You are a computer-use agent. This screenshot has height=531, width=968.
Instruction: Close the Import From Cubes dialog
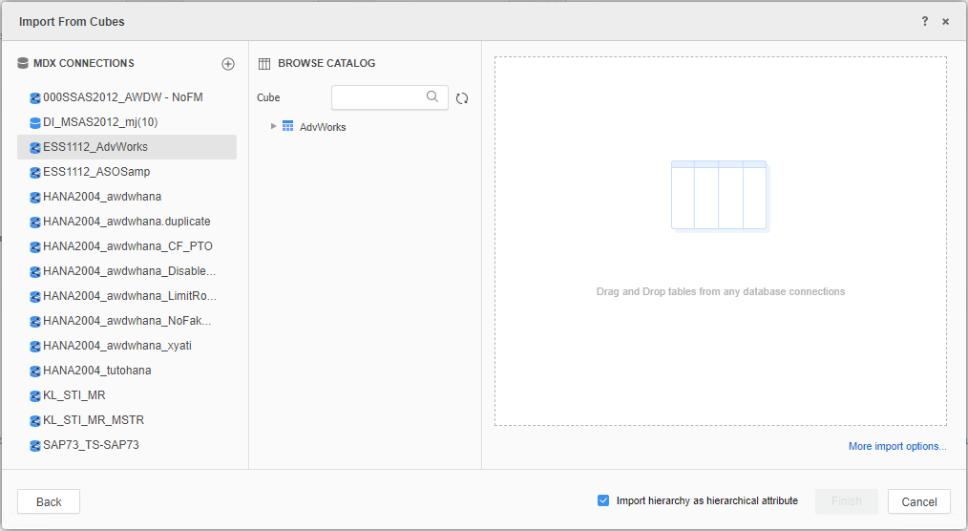[945, 21]
